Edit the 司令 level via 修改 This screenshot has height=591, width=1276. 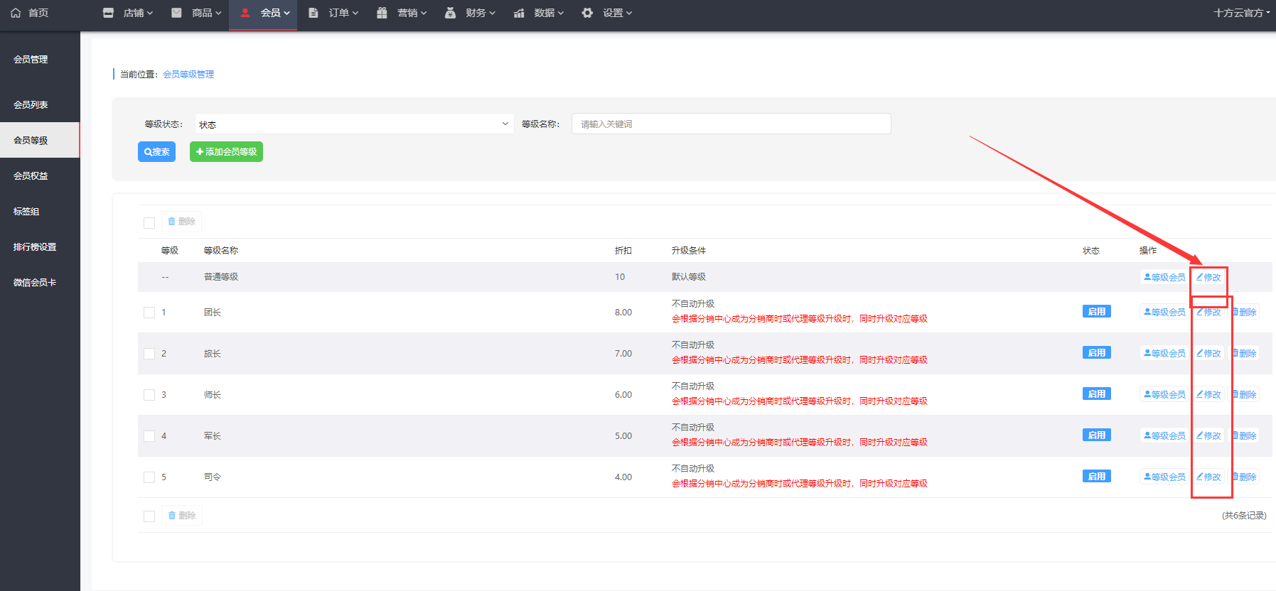click(1208, 477)
